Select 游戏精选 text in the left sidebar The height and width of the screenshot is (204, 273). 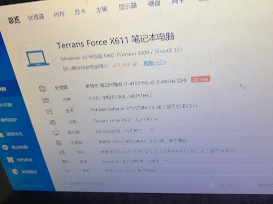29,172
